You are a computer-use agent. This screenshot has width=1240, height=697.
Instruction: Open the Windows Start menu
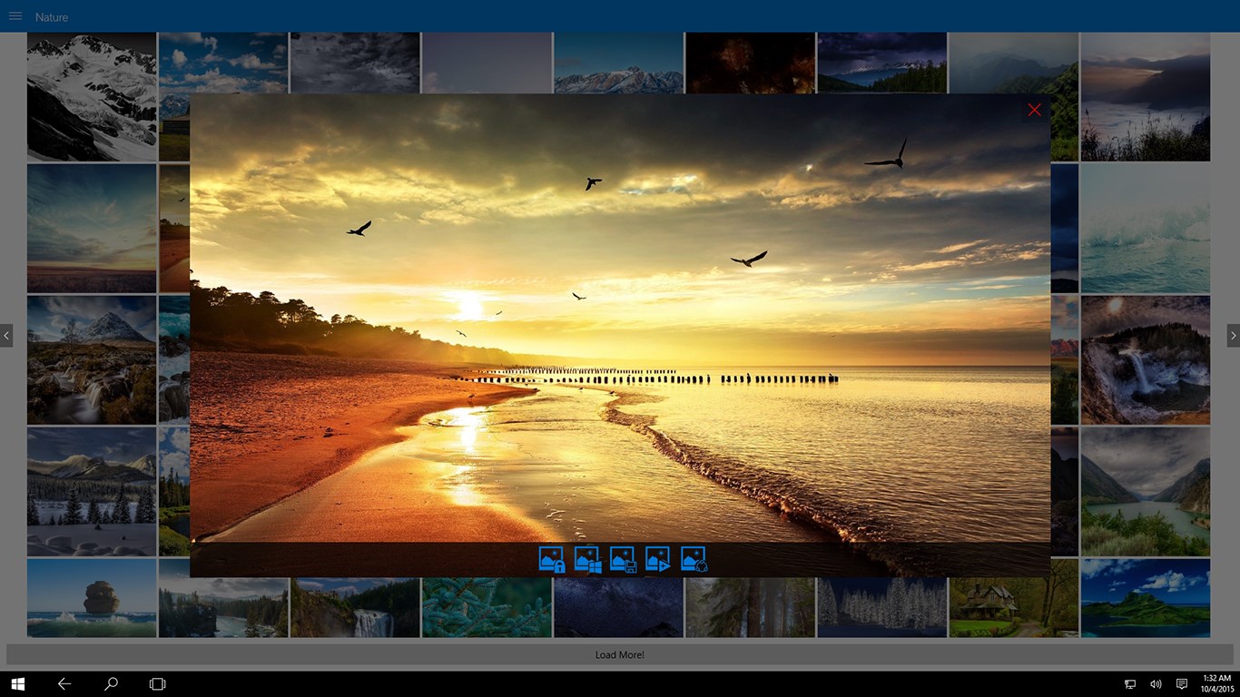[x=17, y=683]
